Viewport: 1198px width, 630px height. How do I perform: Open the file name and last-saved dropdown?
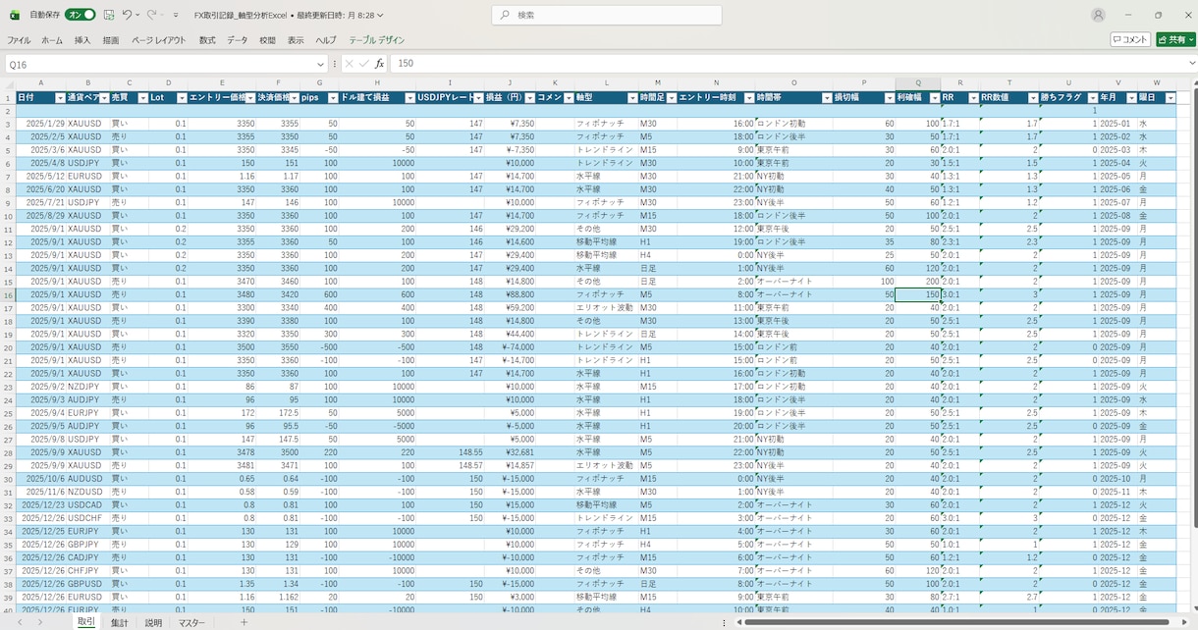(x=289, y=15)
